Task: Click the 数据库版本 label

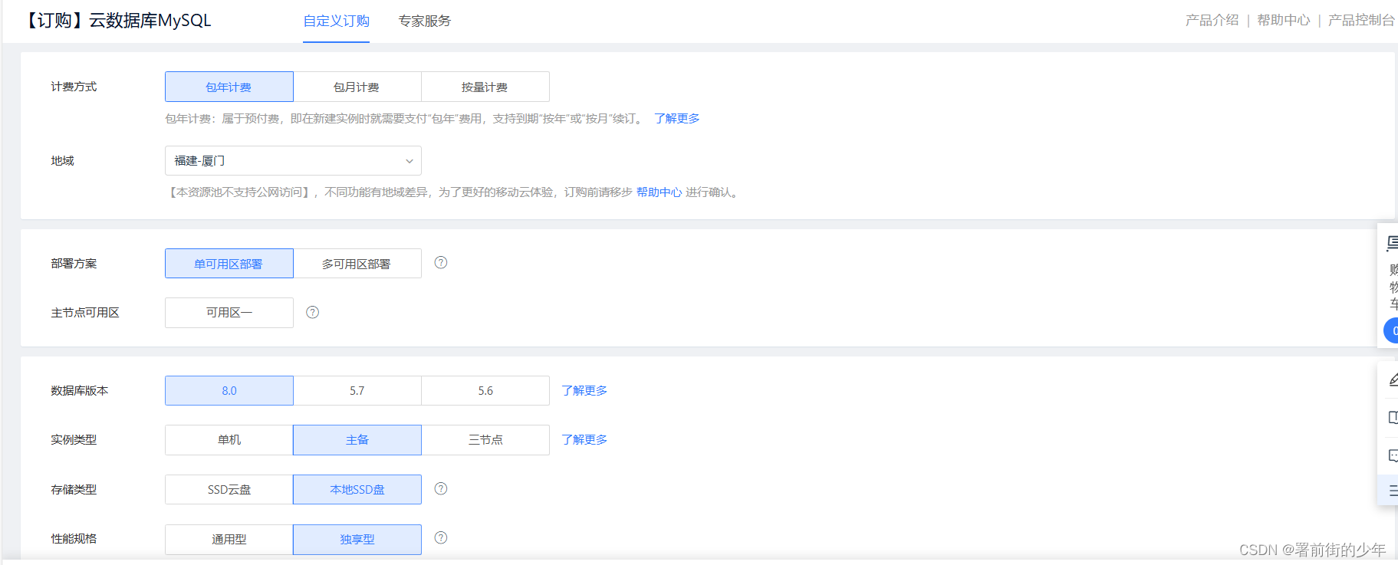Action: click(80, 390)
